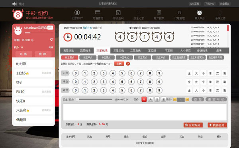Select number 9 in the 万位 row
The height and width of the screenshot is (148, 239).
coord(159,73)
